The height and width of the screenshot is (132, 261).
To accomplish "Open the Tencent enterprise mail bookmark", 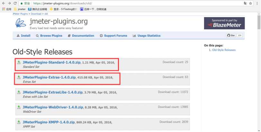I will pyautogui.click(x=38, y=9).
